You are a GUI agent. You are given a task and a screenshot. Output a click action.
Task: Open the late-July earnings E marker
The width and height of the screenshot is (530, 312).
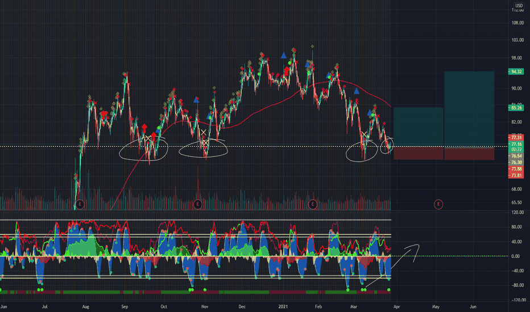click(x=80, y=204)
